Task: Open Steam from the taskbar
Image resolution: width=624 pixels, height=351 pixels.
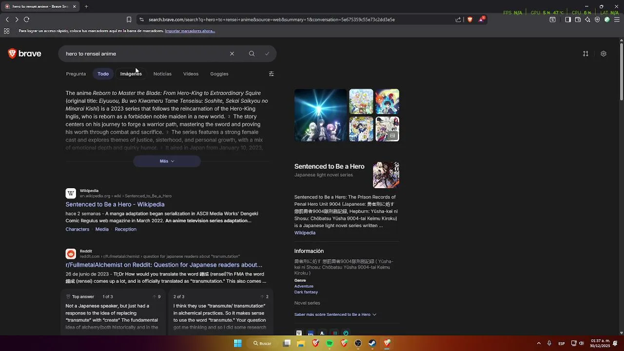Action: (x=372, y=343)
